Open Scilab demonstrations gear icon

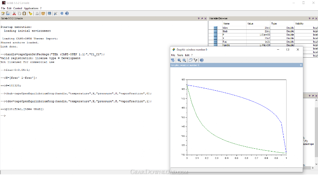coord(62,14)
